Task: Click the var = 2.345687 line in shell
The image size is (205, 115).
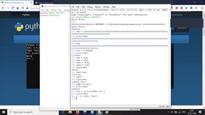Action: [x=82, y=51]
